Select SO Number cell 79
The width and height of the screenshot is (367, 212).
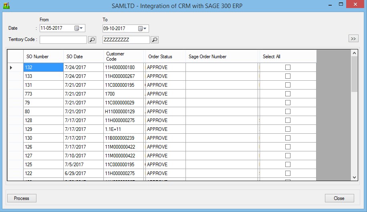click(43, 103)
